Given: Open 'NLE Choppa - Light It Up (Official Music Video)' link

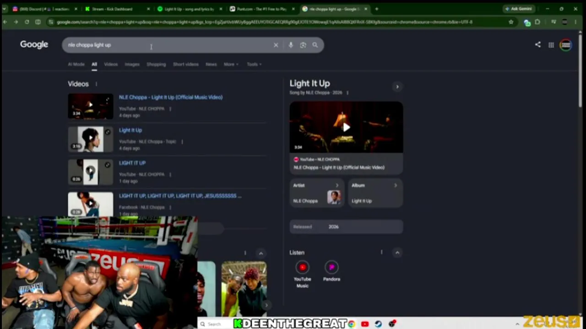Looking at the screenshot, I should click(x=171, y=97).
